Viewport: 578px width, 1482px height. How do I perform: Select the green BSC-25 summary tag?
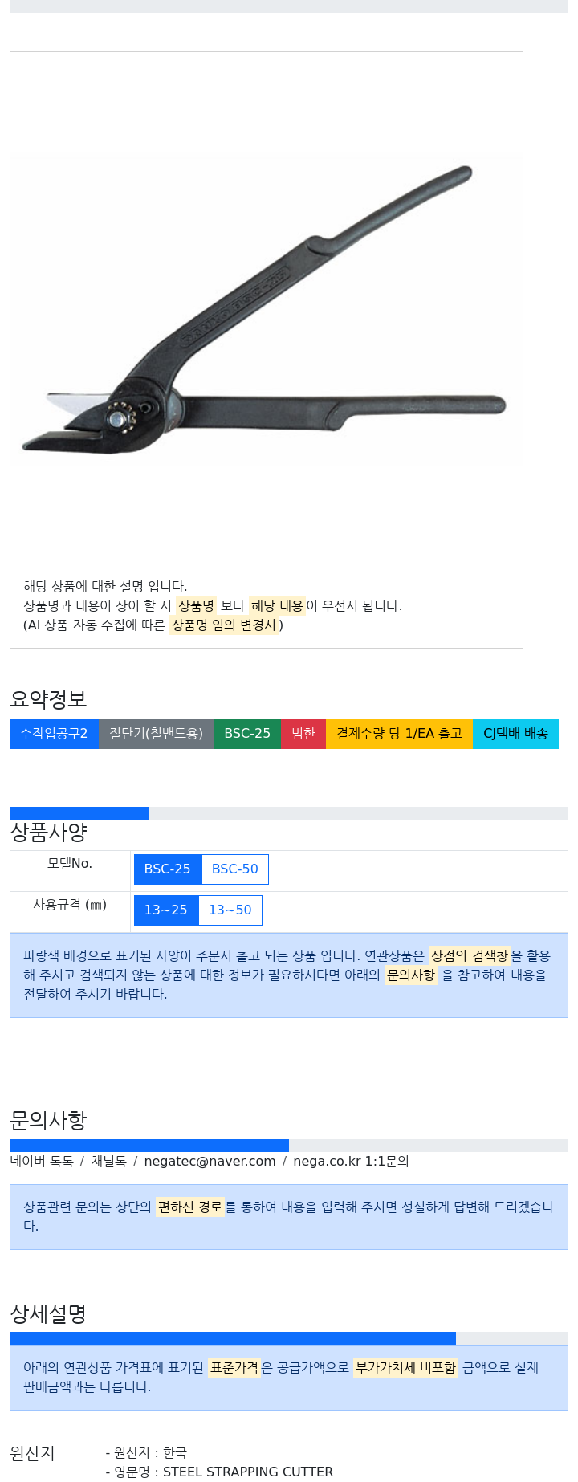[x=247, y=734]
